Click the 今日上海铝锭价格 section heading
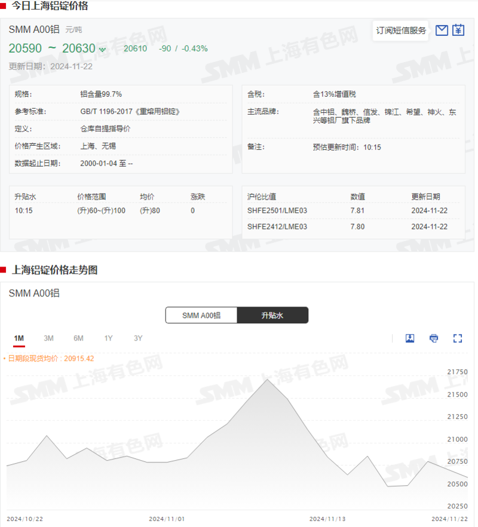The image size is (478, 527). (50, 6)
